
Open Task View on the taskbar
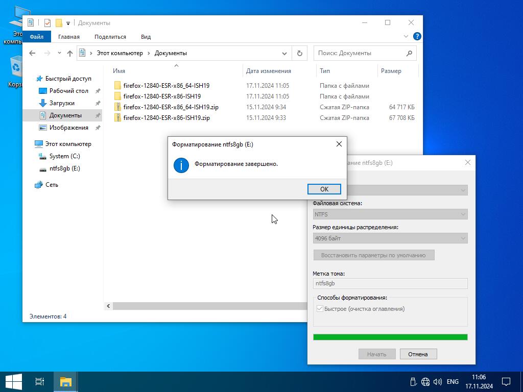tap(40, 381)
